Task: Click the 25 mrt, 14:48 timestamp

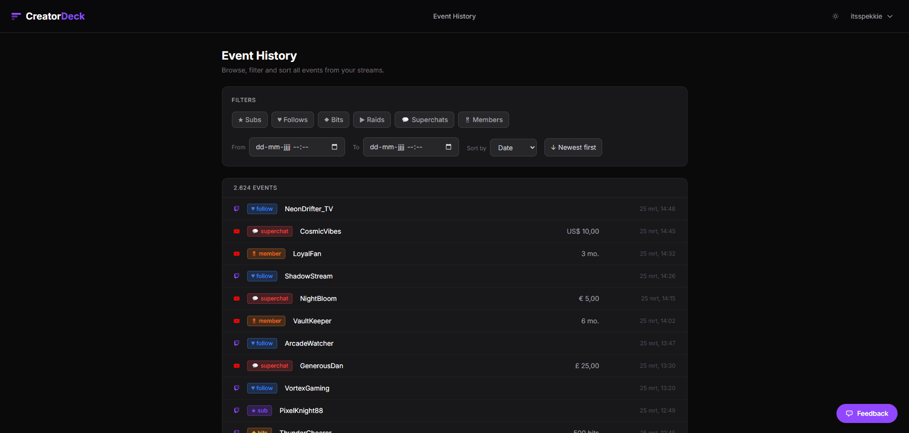Action: (x=658, y=209)
